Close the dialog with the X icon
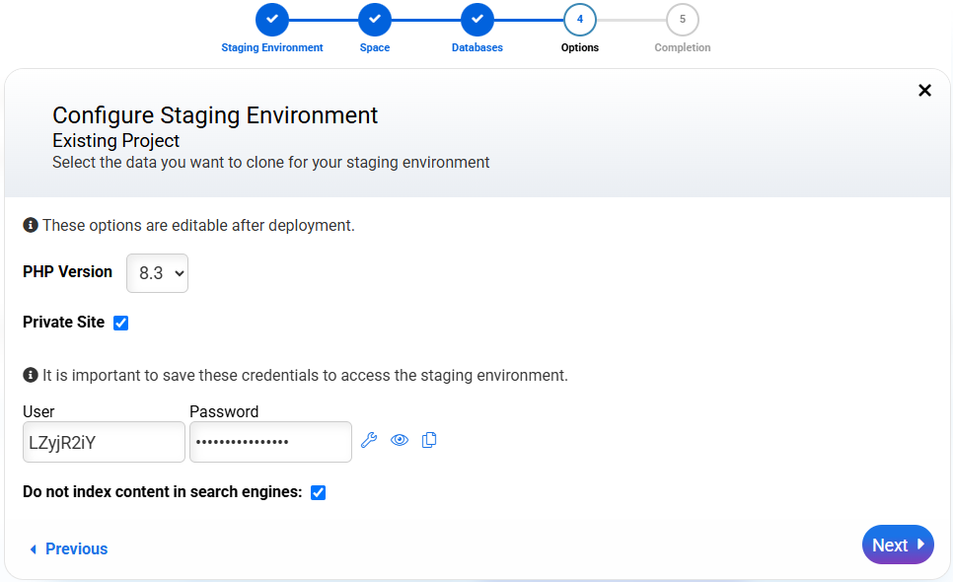This screenshot has height=582, width=953. point(924,91)
